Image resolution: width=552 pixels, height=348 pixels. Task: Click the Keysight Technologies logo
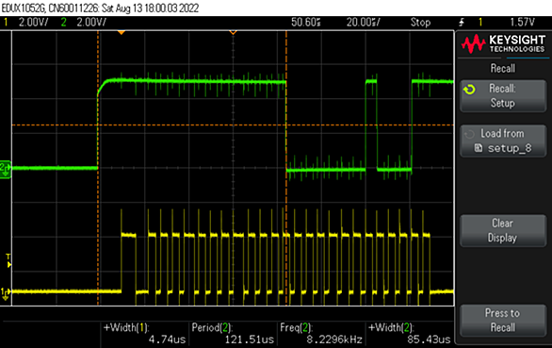[x=503, y=43]
